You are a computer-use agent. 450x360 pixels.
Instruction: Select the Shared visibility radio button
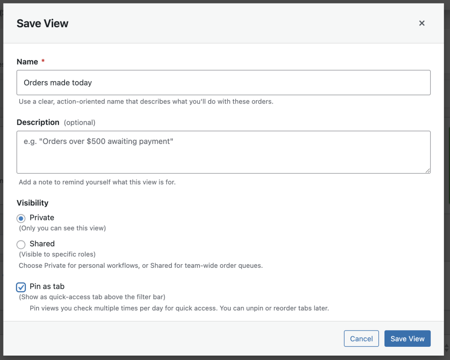point(21,245)
